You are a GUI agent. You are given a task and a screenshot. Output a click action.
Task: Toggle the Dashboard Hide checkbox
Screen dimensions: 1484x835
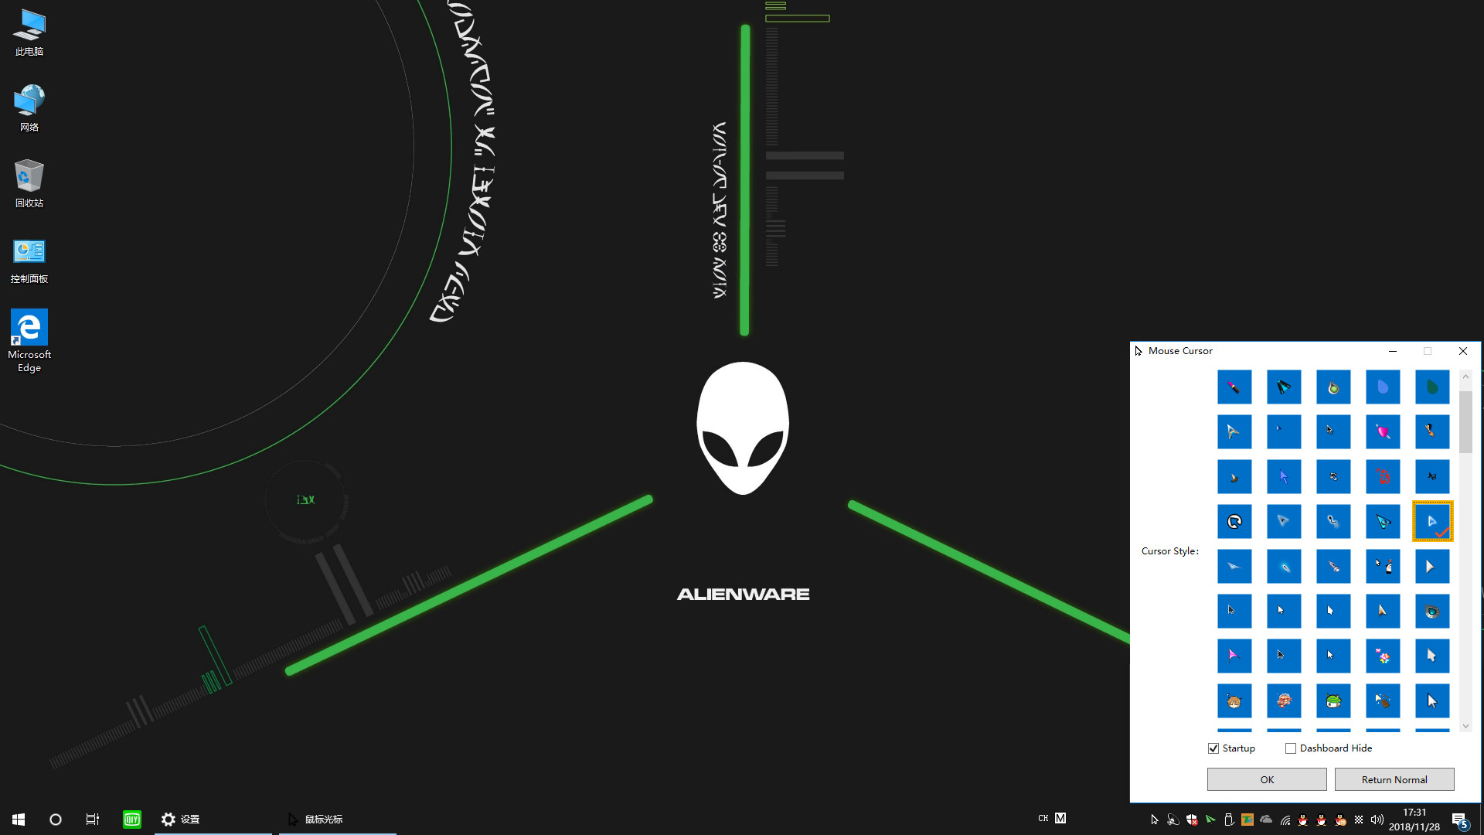point(1290,748)
